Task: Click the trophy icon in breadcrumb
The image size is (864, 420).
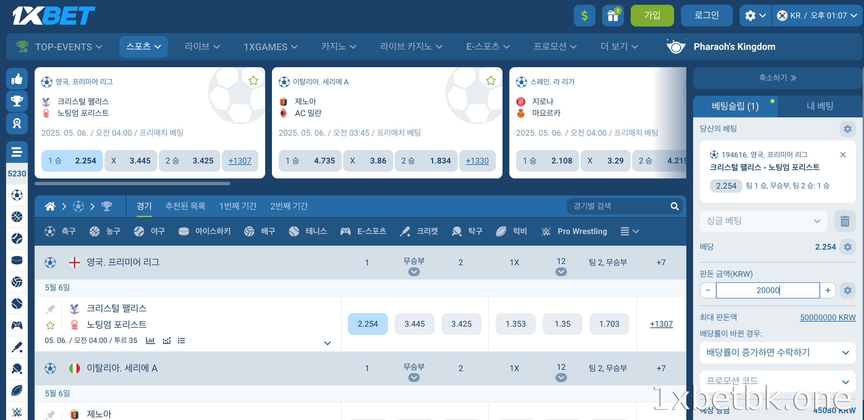Action: pos(107,206)
